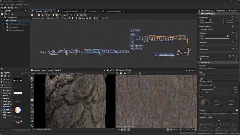Click the random seed shuffle icon
Image resolution: width=240 pixels, height=135 pixels.
click(230, 56)
